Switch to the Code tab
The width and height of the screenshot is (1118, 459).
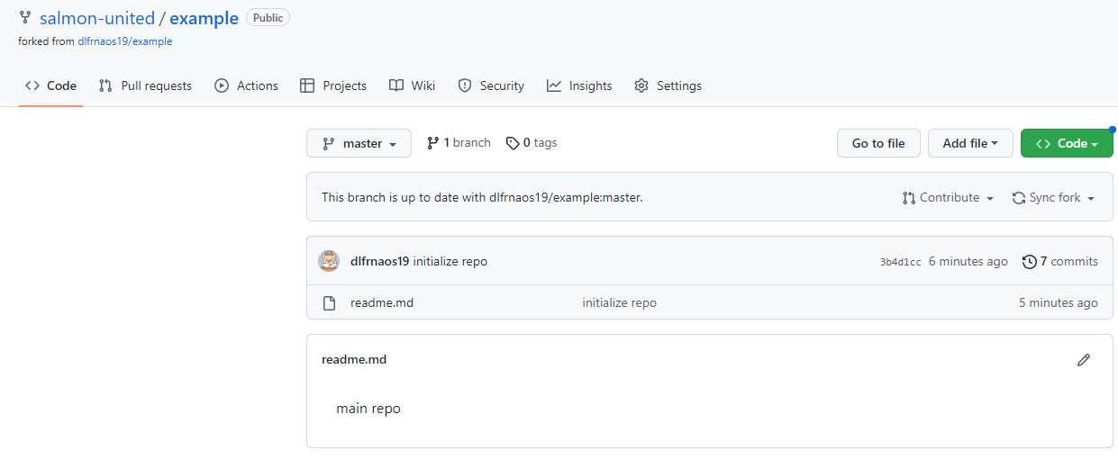point(51,85)
